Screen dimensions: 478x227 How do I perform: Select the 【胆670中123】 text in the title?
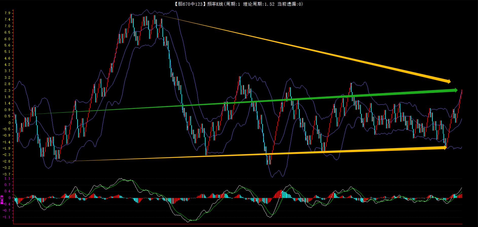click(189, 4)
